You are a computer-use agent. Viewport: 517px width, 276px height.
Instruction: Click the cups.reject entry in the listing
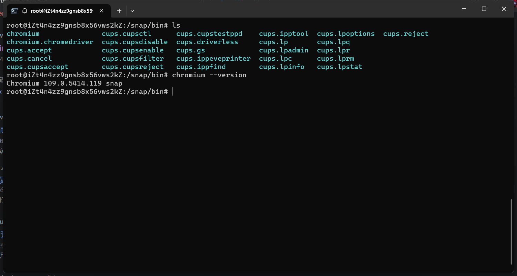pos(406,33)
